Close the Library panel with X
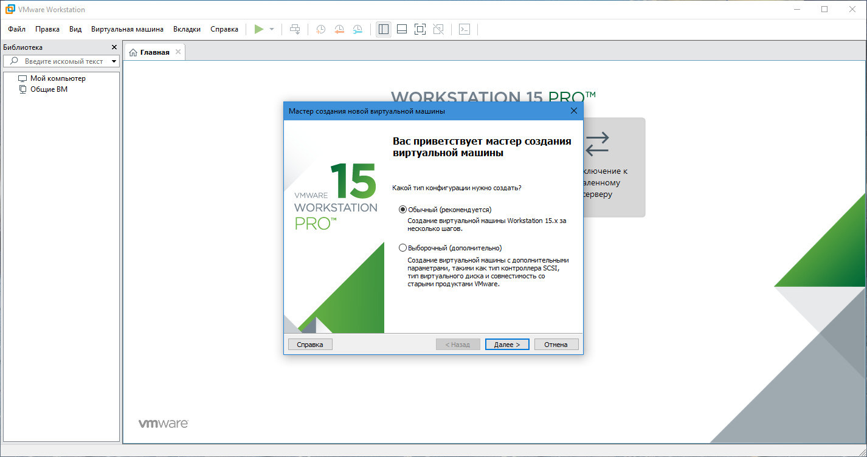 tap(114, 47)
